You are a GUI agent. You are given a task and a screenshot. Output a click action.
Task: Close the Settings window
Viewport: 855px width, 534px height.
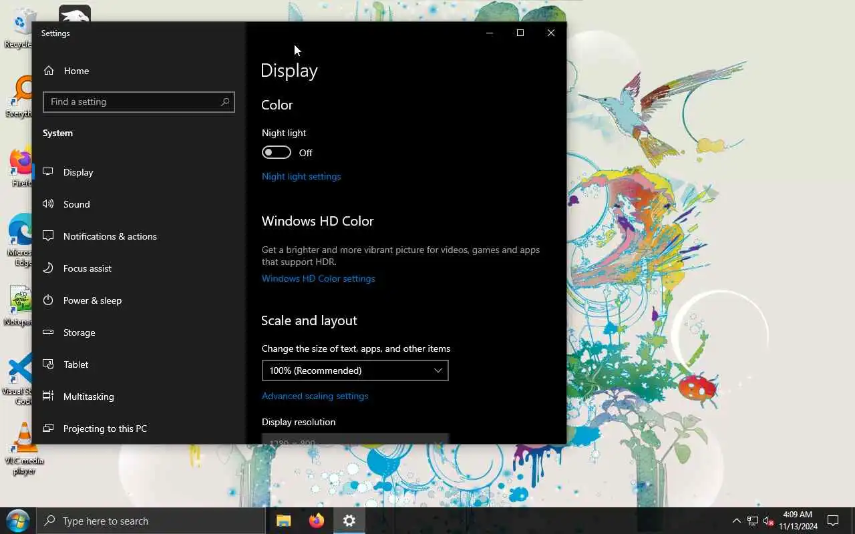click(x=551, y=33)
